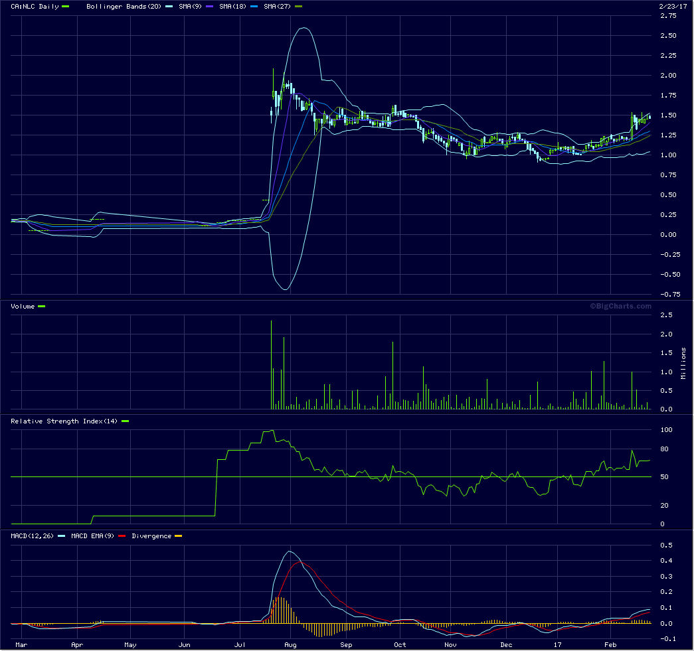Screen dimensions: 694x651
Task: Click the Bollinger Bands(20) legend label
Action: click(124, 6)
